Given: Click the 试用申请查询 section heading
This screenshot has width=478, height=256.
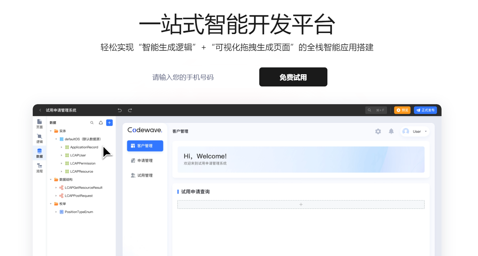Looking at the screenshot, I should [x=195, y=192].
